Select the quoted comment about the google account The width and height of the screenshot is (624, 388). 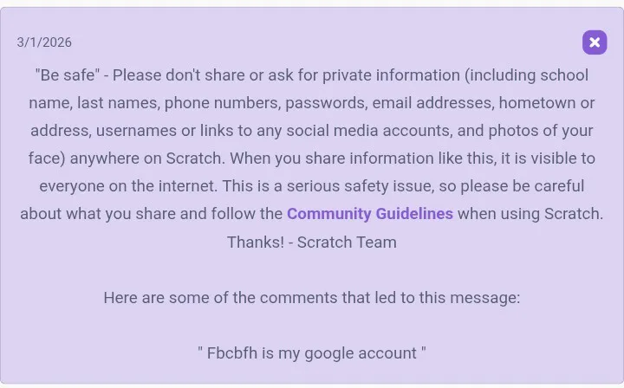(x=312, y=352)
